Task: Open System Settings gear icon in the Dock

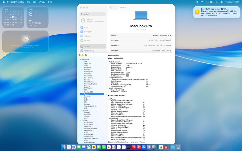Action: [154, 147]
